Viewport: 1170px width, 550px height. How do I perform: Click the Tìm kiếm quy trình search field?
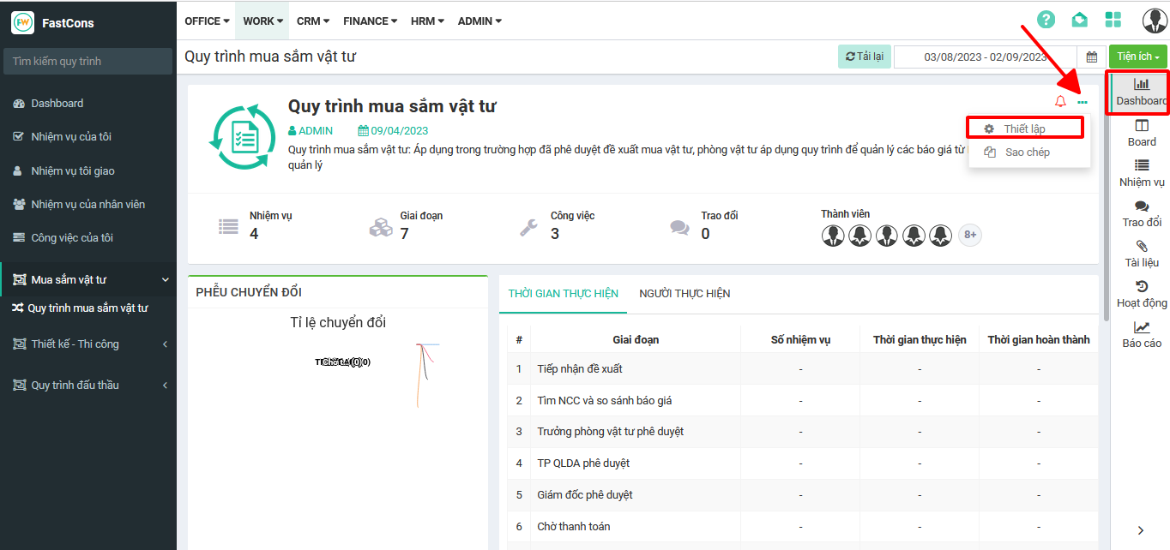pyautogui.click(x=88, y=62)
